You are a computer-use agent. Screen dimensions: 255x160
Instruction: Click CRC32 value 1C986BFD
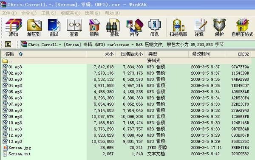(x=240, y=116)
